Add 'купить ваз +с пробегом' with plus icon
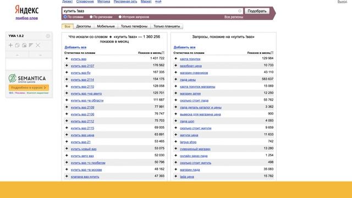This screenshot has width=352, height=198. pos(67,163)
